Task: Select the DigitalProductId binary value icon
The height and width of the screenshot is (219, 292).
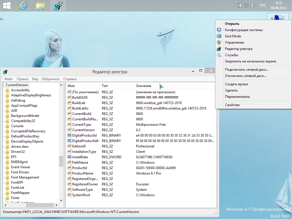Action: tap(69, 135)
